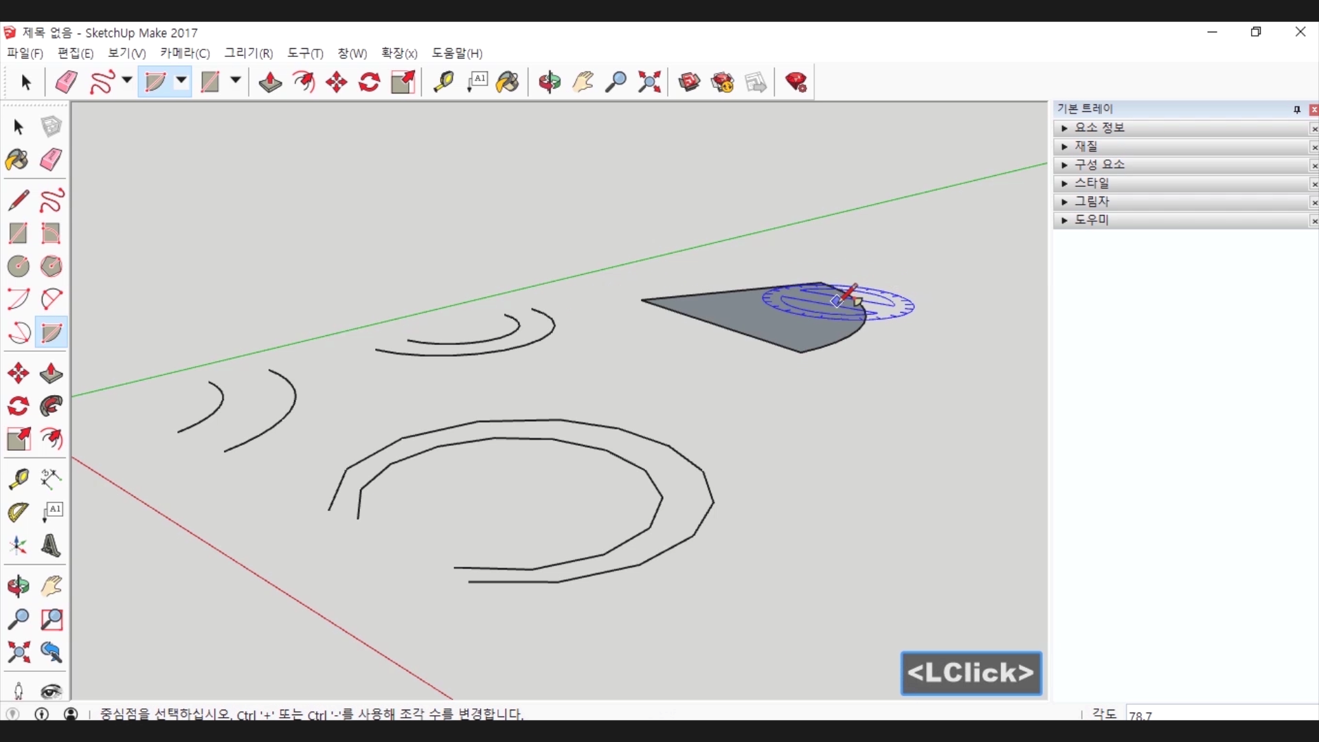1319x742 pixels.
Task: Toggle pin on the 기본 트레이 panel
Action: (x=1297, y=109)
